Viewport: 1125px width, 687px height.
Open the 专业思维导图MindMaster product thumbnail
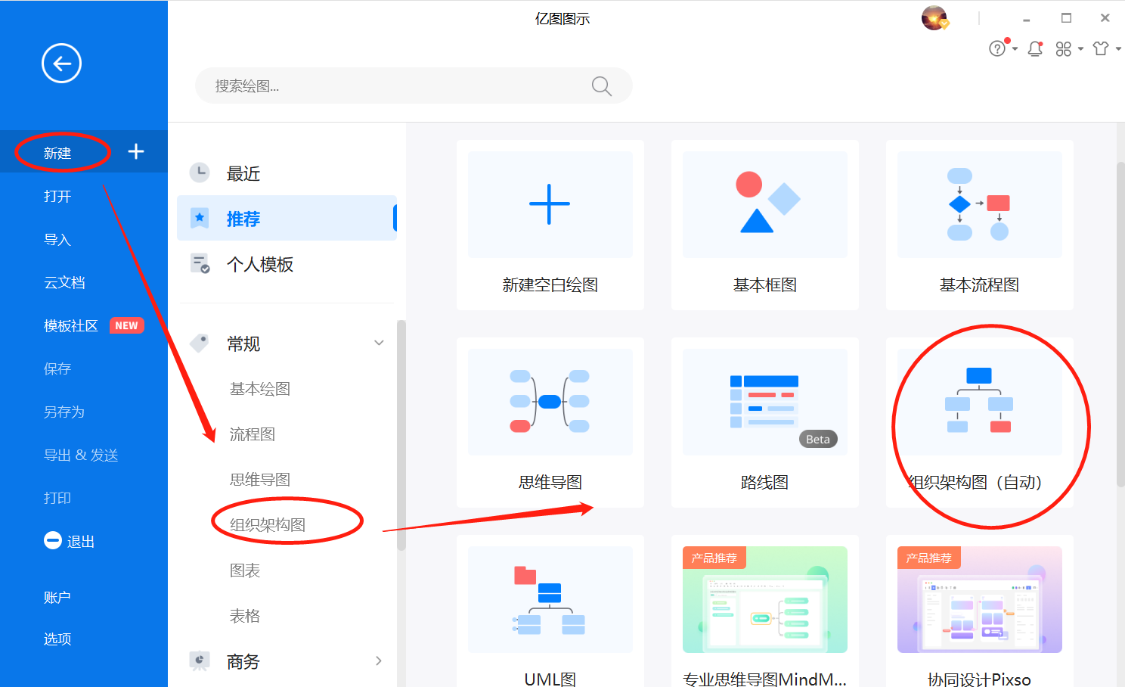point(765,599)
